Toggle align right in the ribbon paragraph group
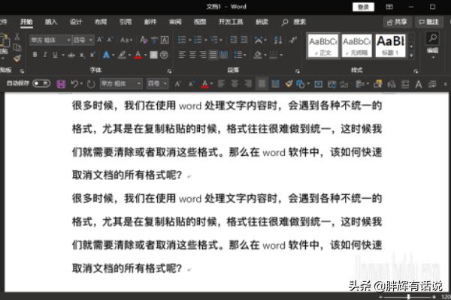This screenshot has width=451, height=300. point(203,55)
